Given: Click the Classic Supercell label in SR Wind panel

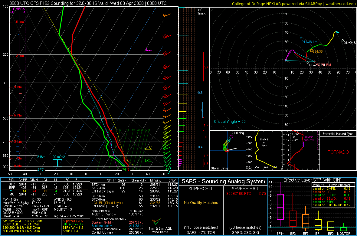Looking at the screenshot, I should 309,139.
